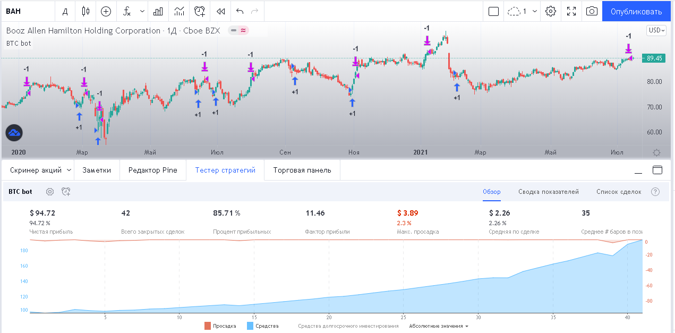Create an alert with the alarm clock icon

click(x=200, y=11)
